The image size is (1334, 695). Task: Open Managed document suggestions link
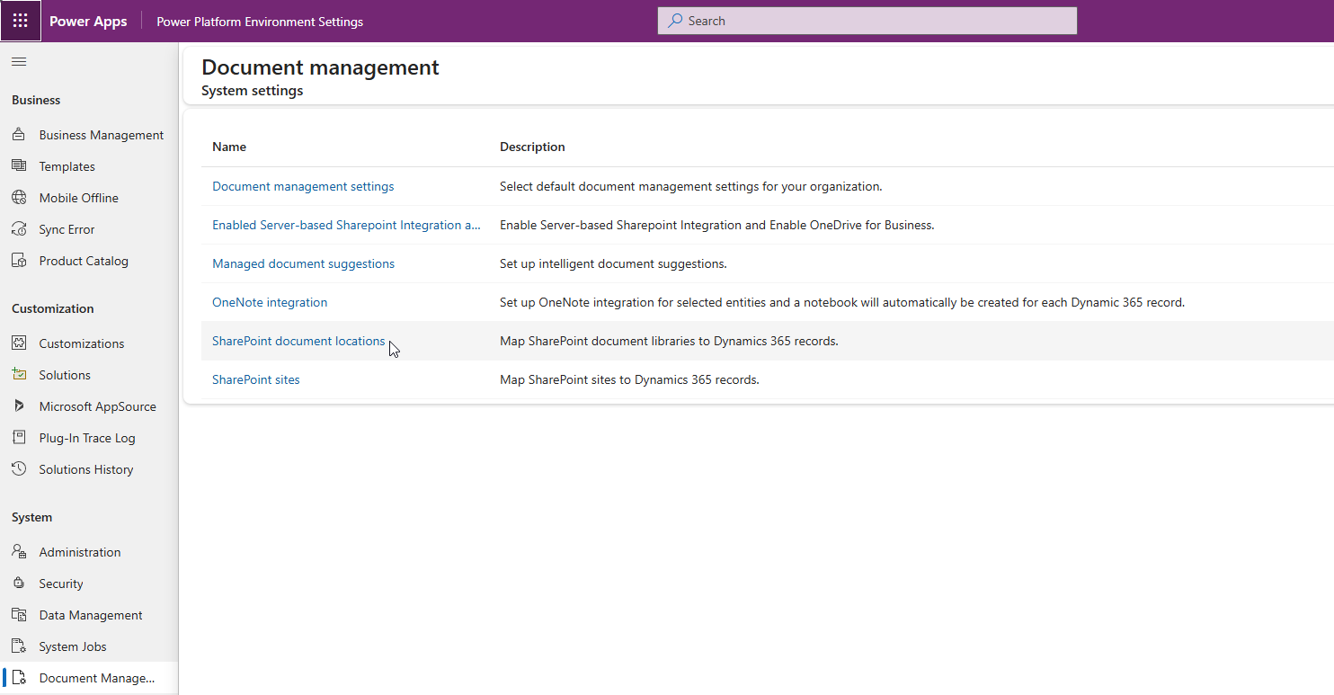(303, 263)
